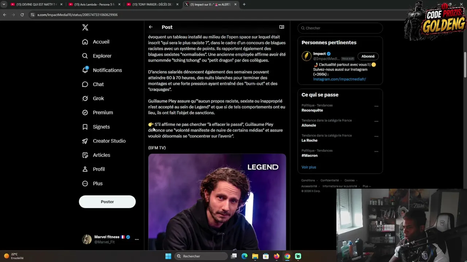Close the TONY PARKER tab
The image size is (467, 262).
tap(177, 4)
